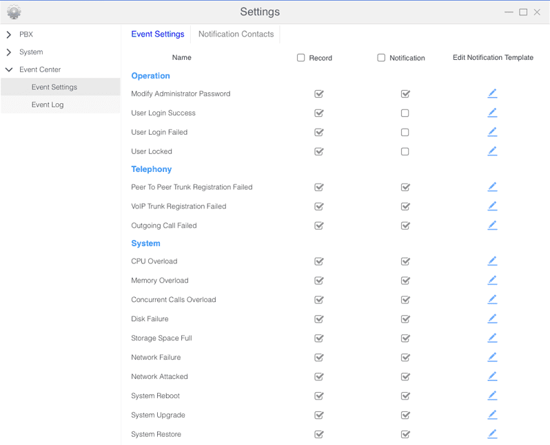Expand the PBX section in sidebar
This screenshot has width=550, height=445.
[x=9, y=34]
